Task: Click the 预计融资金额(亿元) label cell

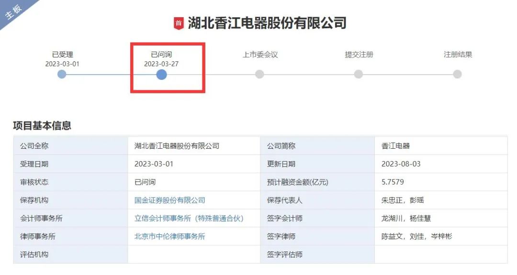Action: [x=317, y=182]
